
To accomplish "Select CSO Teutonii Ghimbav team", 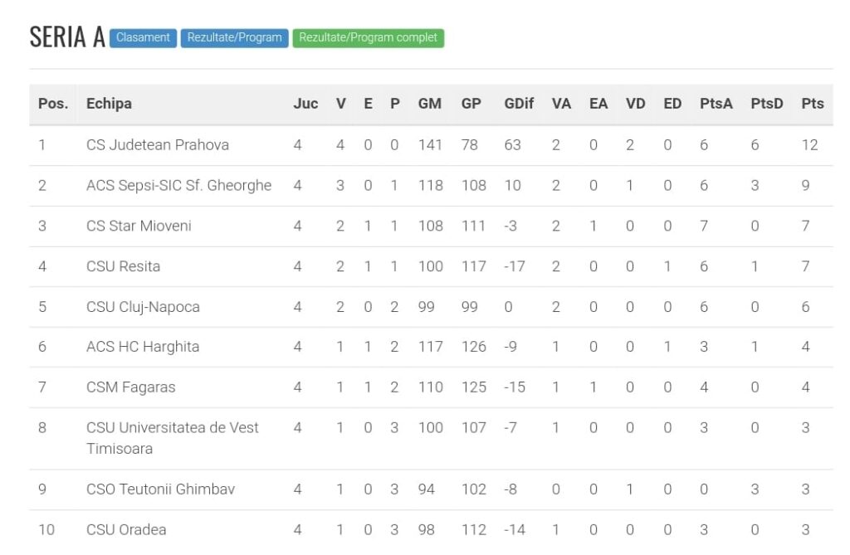I will coord(160,489).
